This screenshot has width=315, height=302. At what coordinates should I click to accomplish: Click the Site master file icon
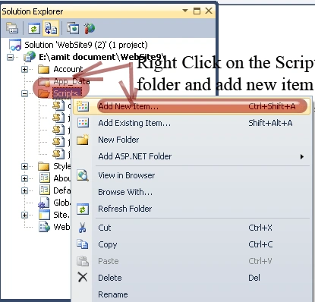pos(44,215)
